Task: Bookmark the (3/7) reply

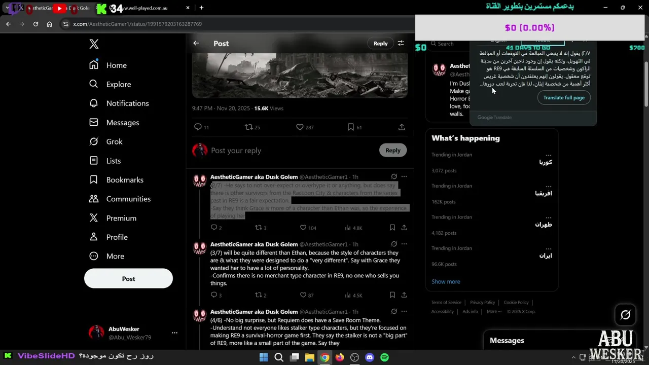Action: (392, 295)
